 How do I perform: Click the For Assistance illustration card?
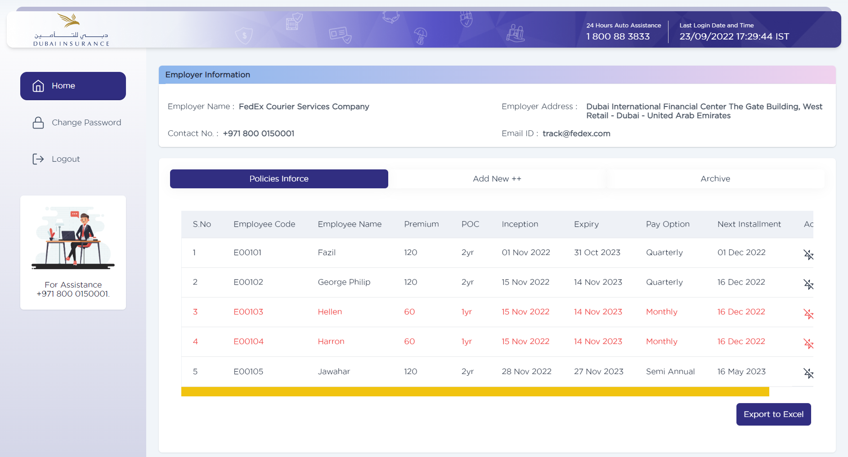[x=73, y=252]
